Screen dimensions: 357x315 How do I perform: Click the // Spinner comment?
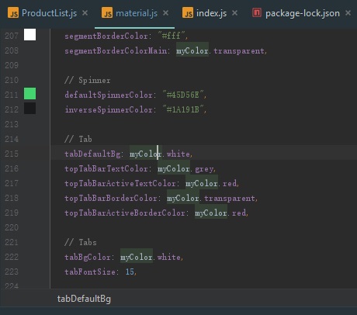tap(88, 80)
